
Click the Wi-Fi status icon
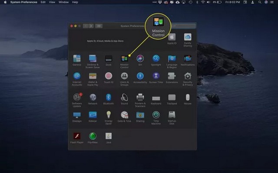point(203,2)
